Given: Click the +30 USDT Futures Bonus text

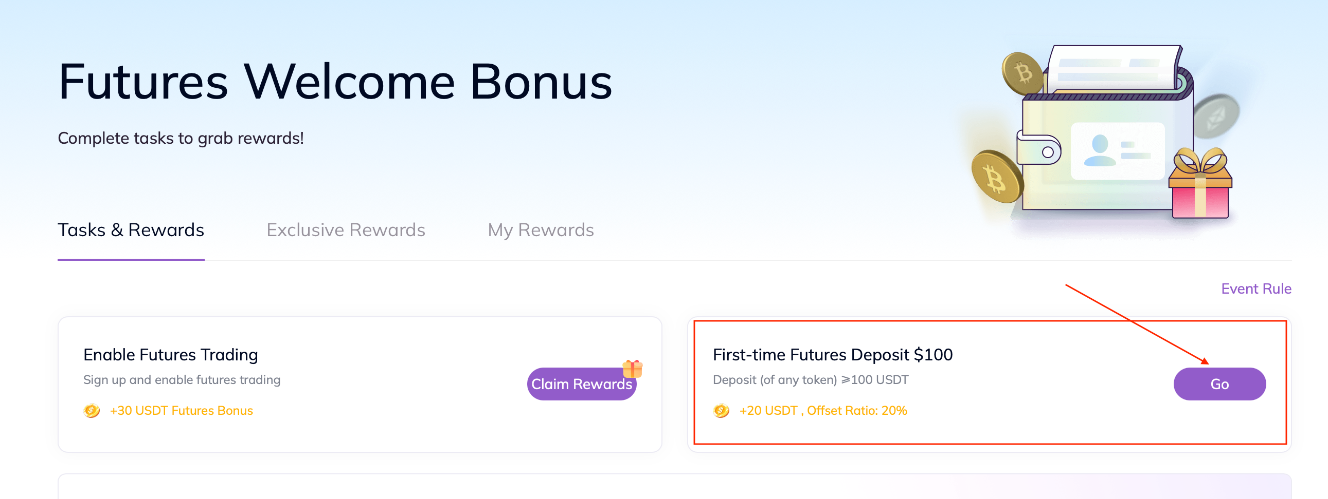Looking at the screenshot, I should point(182,411).
